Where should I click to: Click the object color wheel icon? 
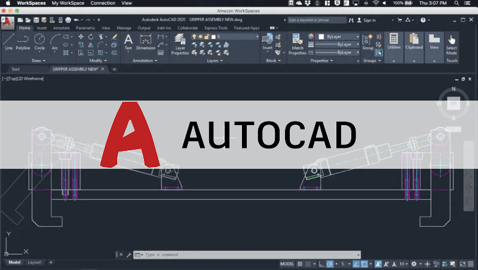[x=311, y=37]
